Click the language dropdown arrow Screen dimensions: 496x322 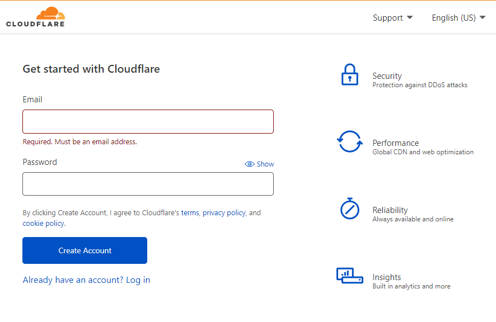click(483, 17)
